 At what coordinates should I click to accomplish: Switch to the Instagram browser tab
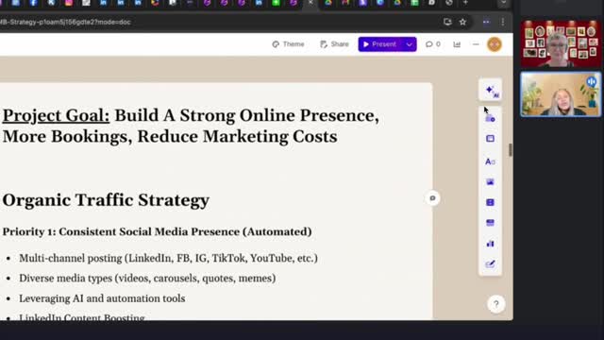click(69, 3)
